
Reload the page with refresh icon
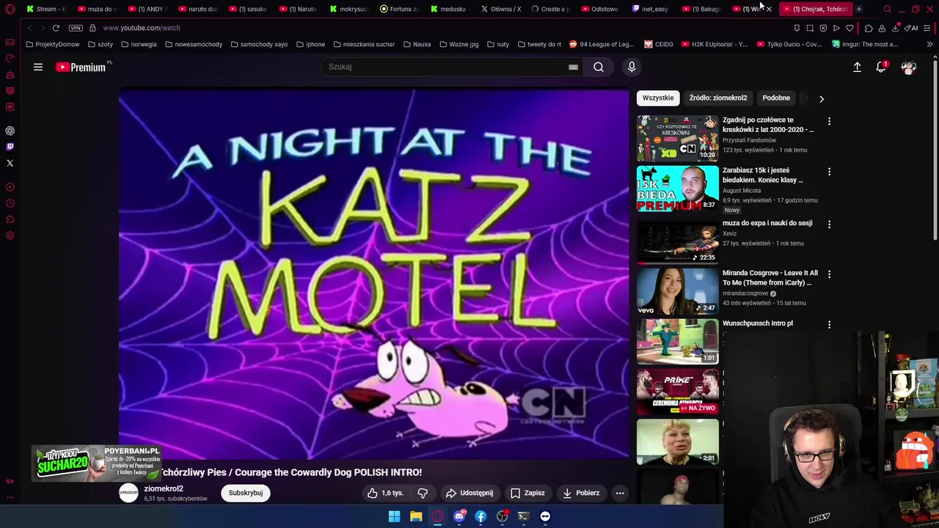click(x=56, y=28)
